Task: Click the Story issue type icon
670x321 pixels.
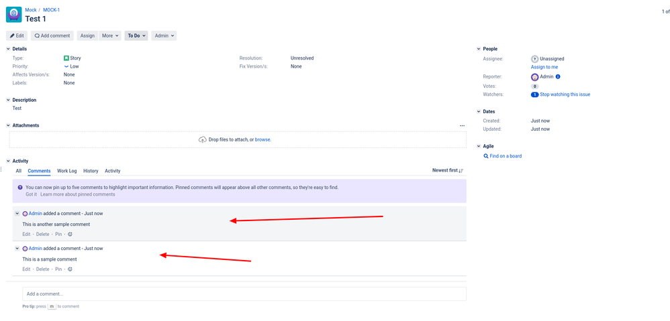Action: [66, 58]
